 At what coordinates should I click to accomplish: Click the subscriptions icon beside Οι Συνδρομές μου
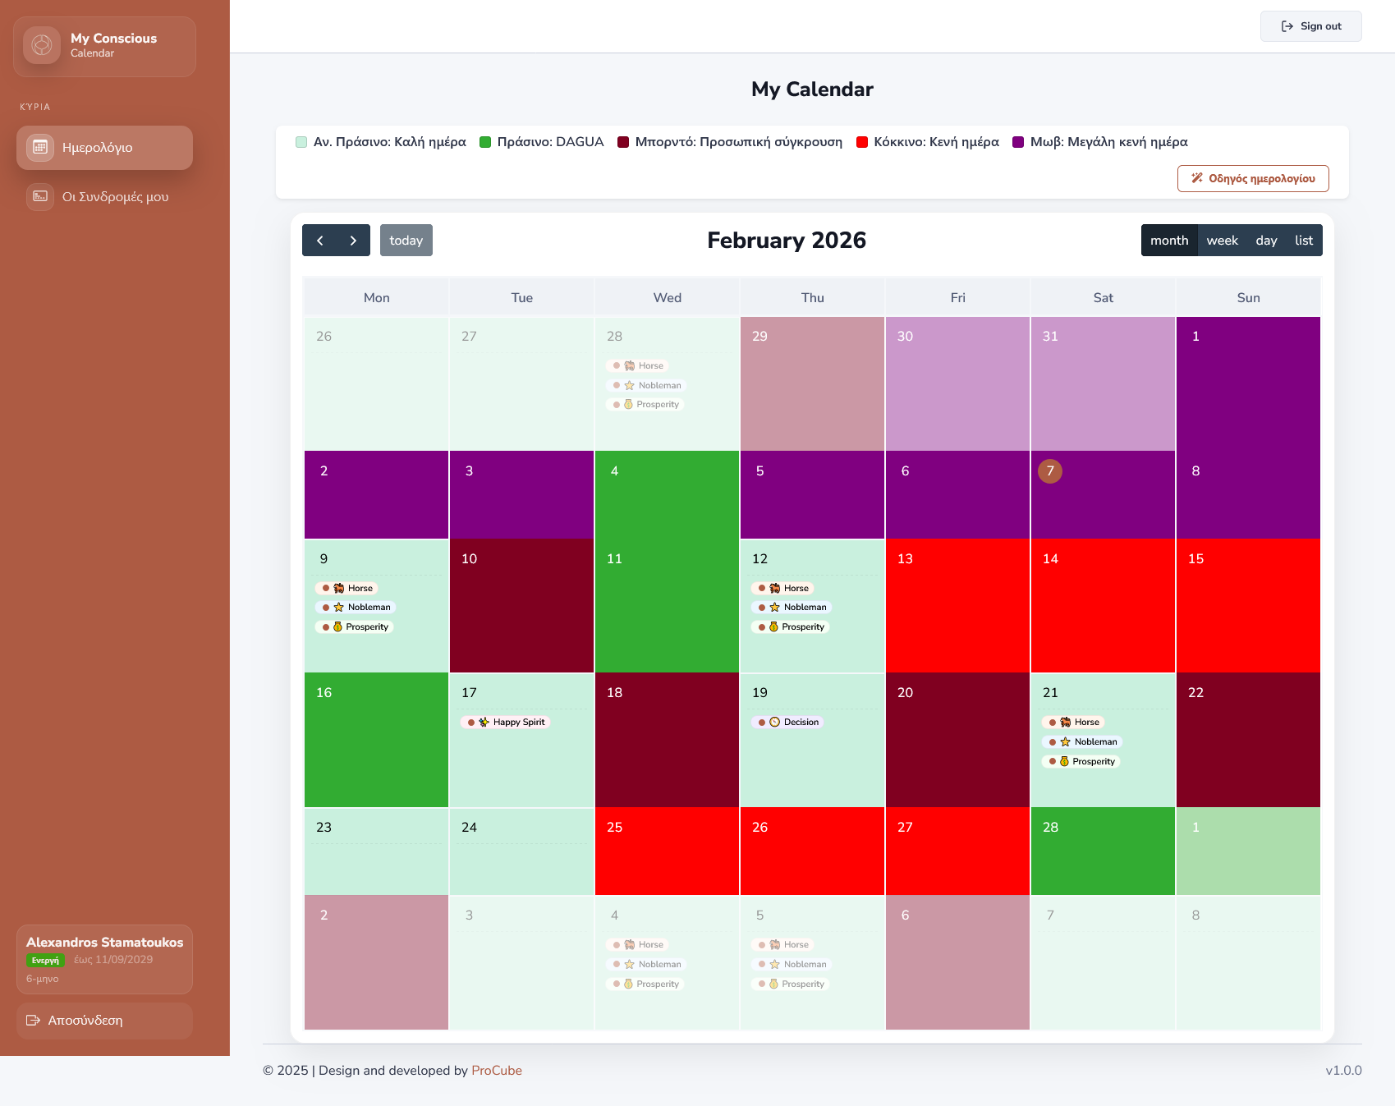[x=40, y=197]
